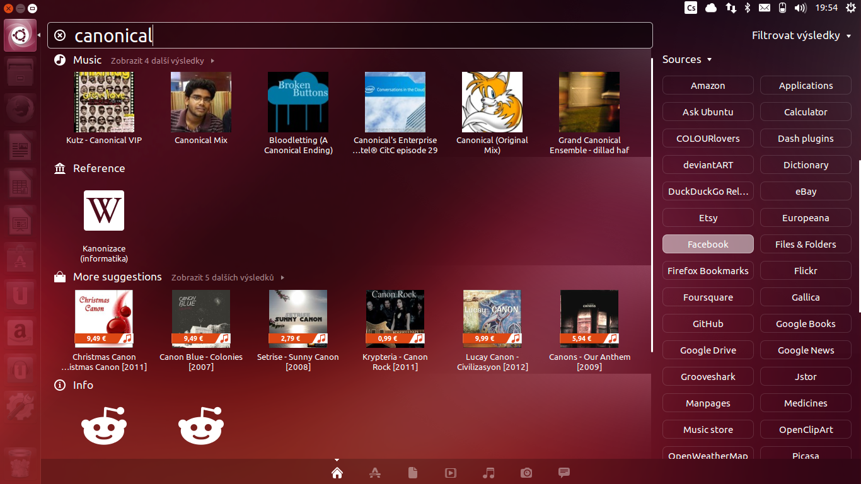Launch Firefox from the launcher
This screenshot has width=861, height=484.
pyautogui.click(x=20, y=108)
